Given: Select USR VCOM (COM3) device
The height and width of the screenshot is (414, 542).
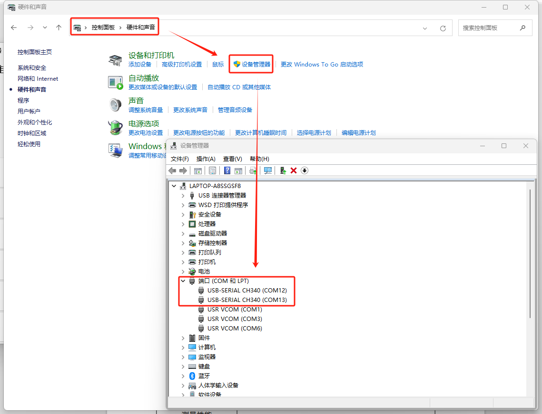Looking at the screenshot, I should pyautogui.click(x=235, y=319).
